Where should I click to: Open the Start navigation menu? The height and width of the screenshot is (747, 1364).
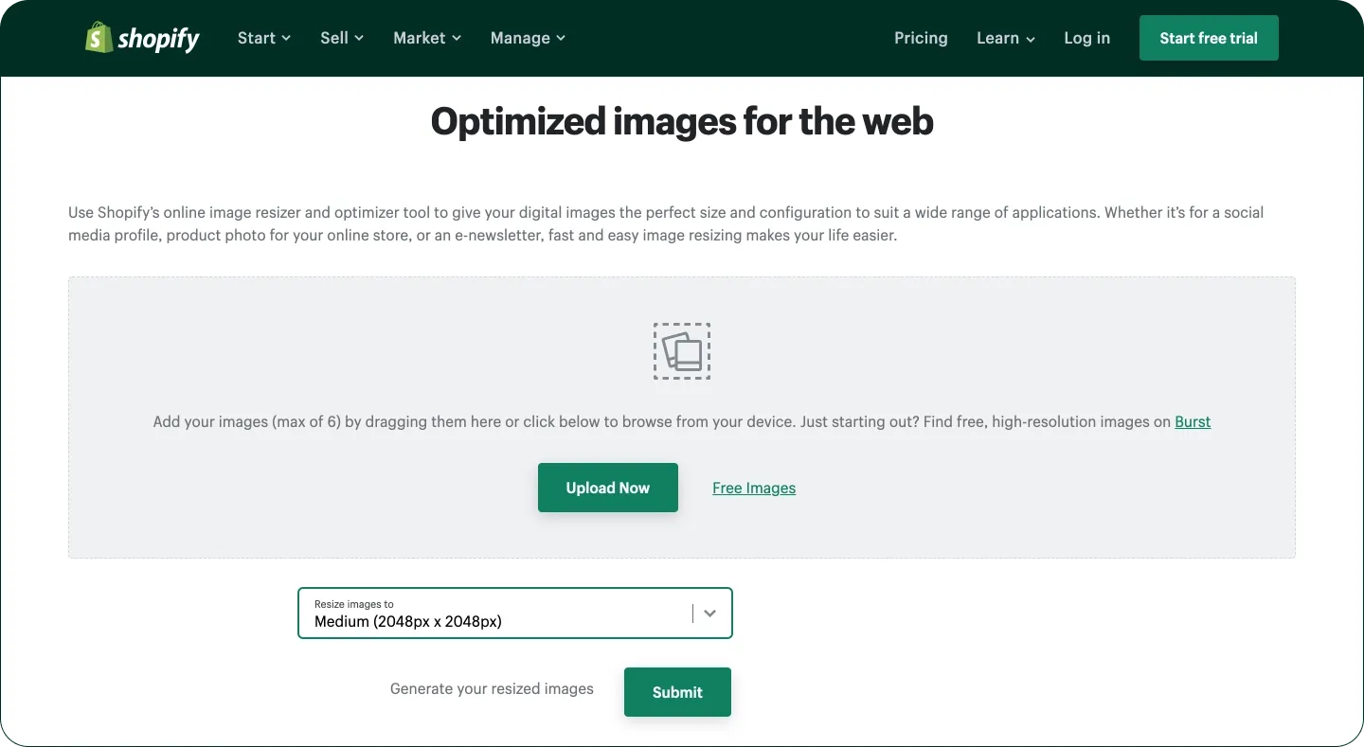[x=256, y=38]
